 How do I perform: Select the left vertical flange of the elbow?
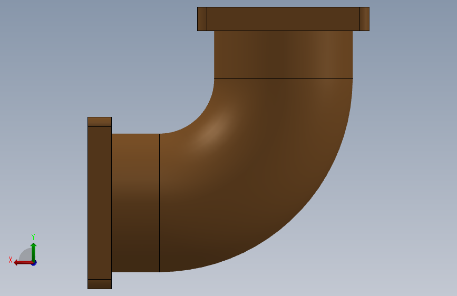[x=100, y=203]
